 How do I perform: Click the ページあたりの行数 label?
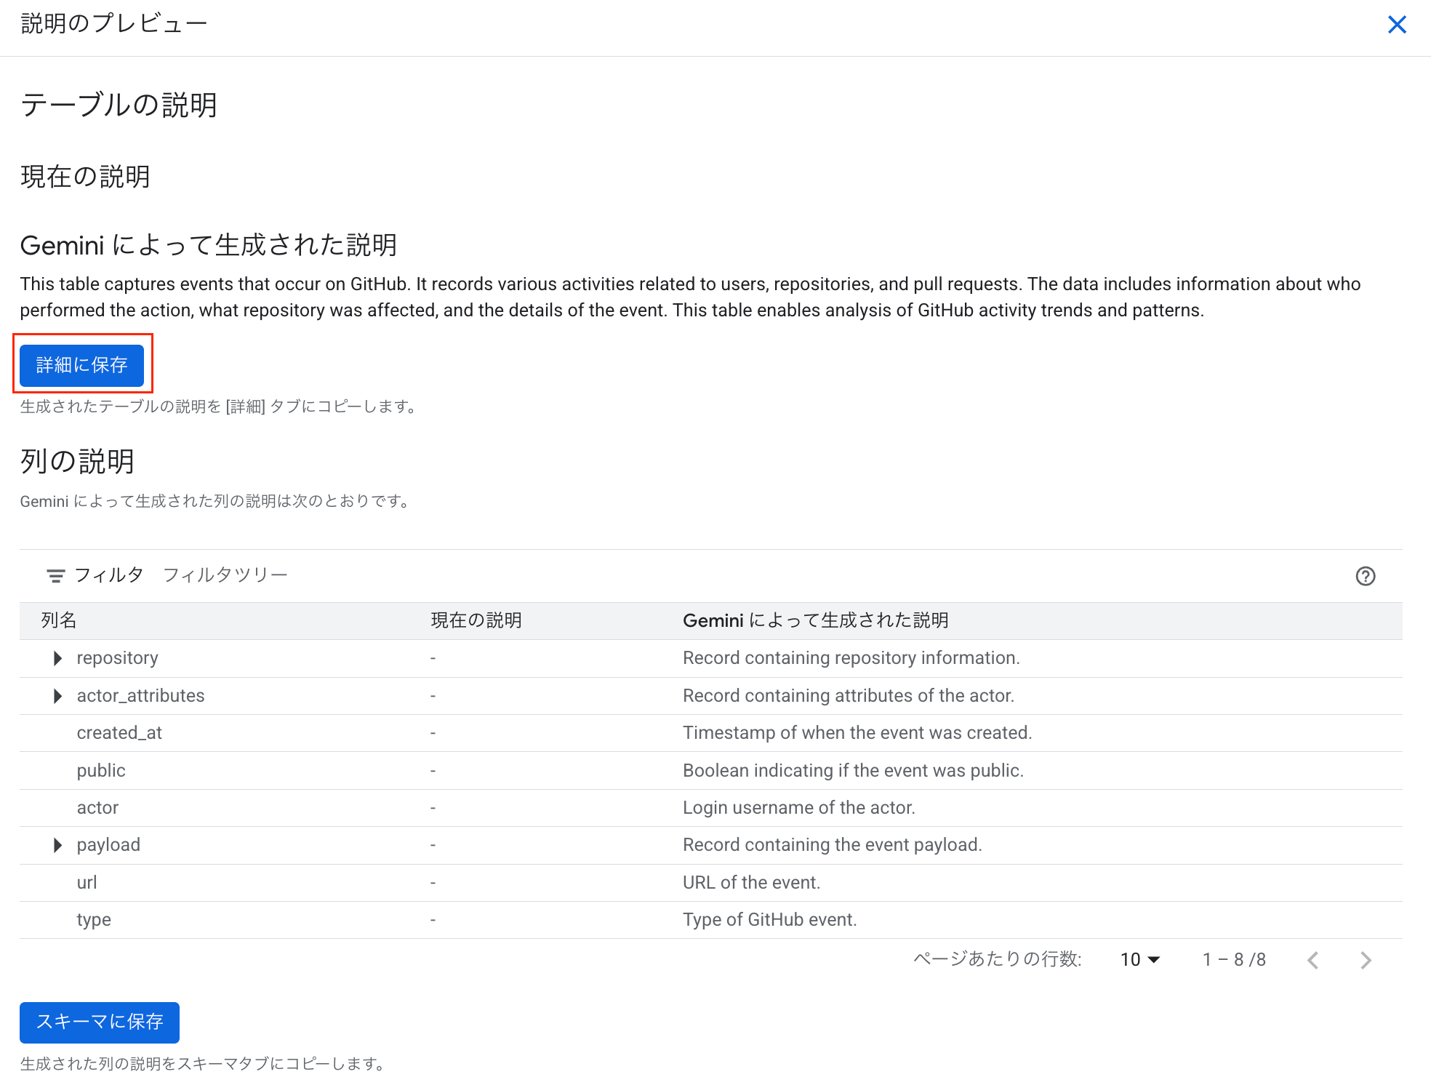click(x=998, y=959)
